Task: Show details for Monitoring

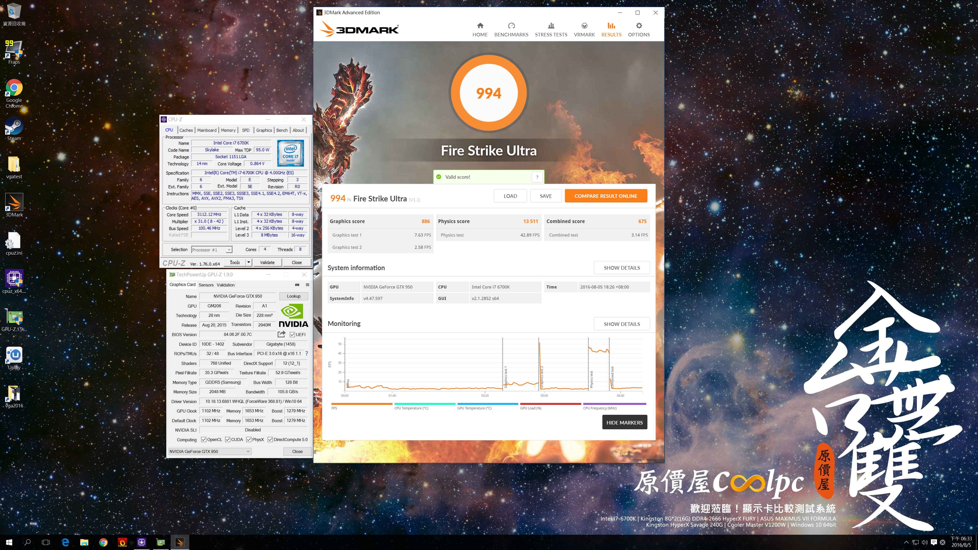Action: click(621, 324)
